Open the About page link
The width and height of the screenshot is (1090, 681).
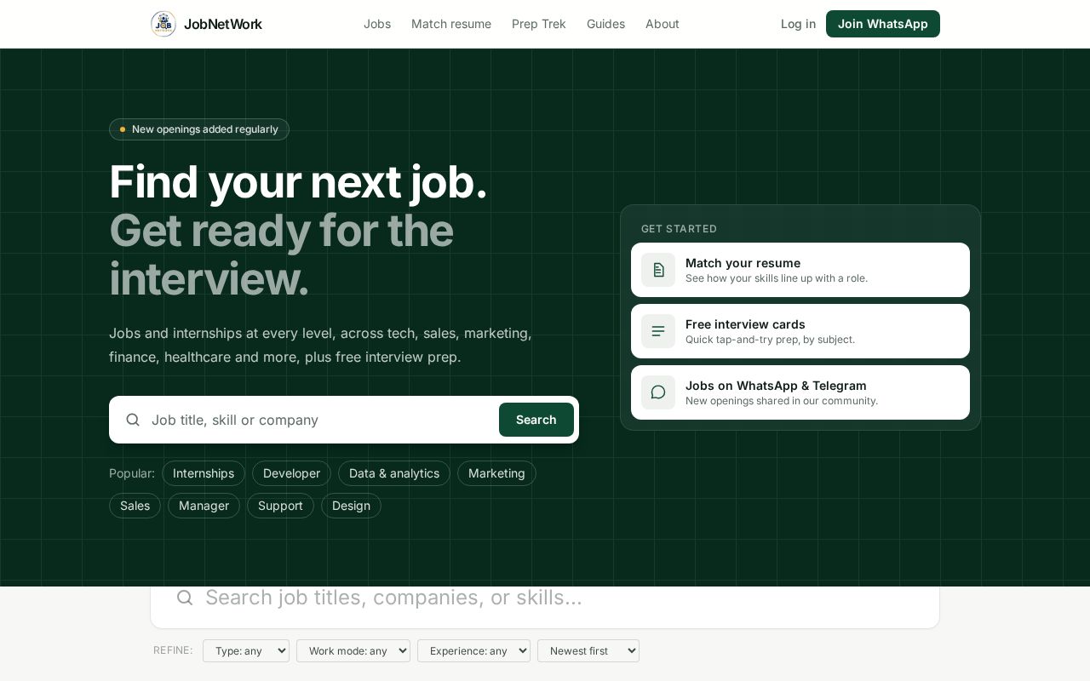[x=663, y=24]
